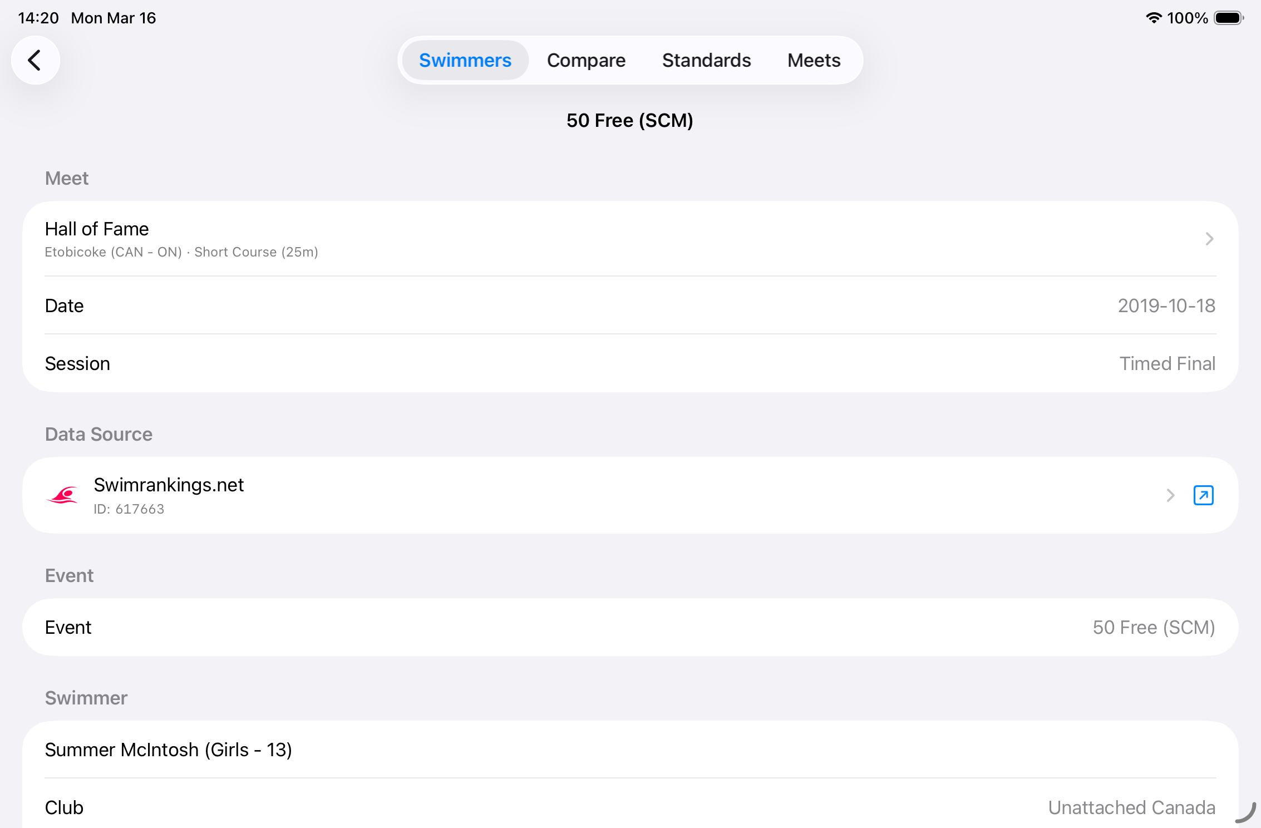
Task: Select the Swimmers tab
Action: 465,60
